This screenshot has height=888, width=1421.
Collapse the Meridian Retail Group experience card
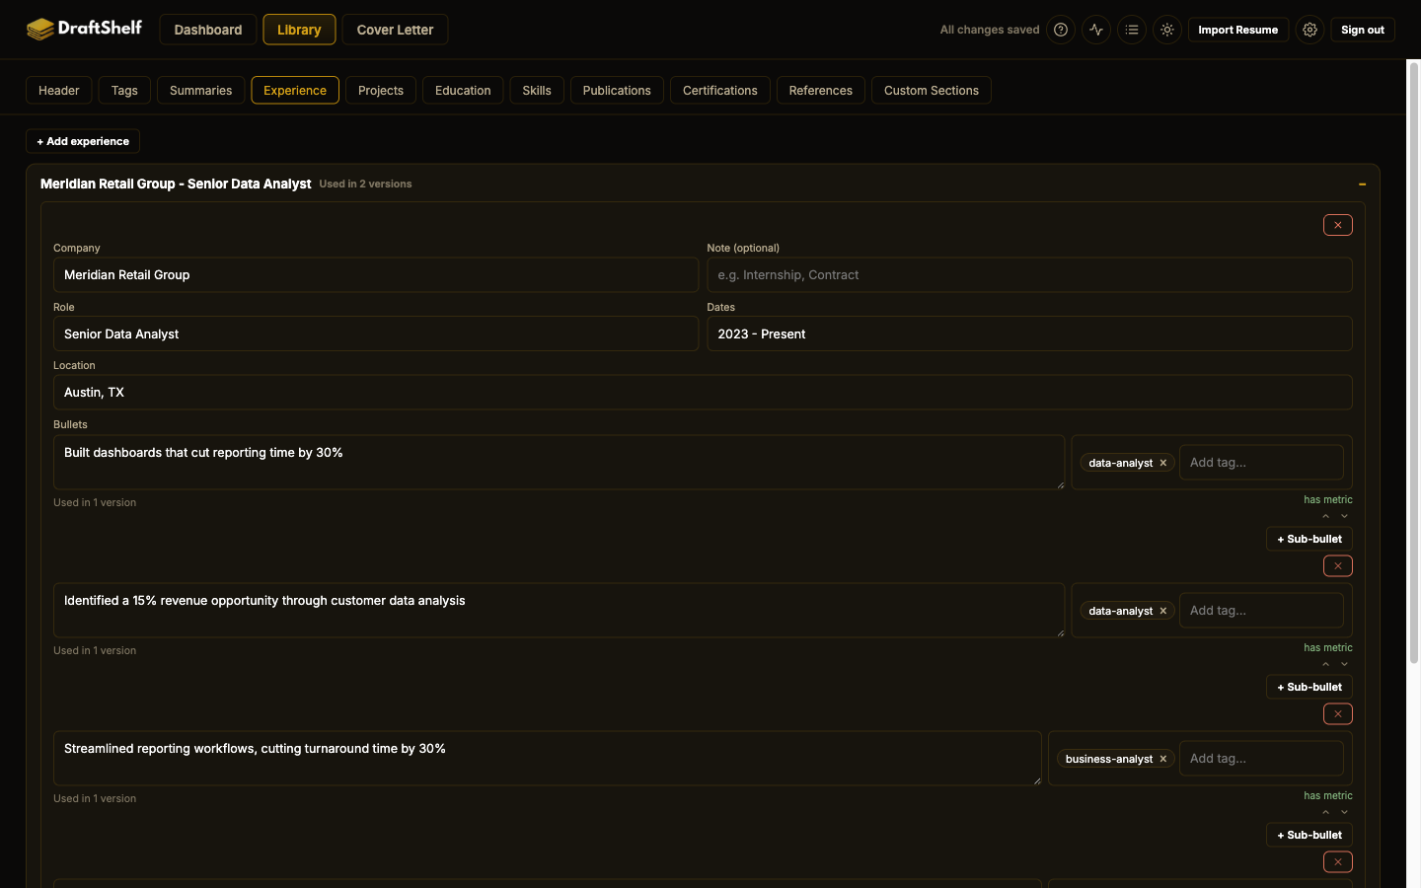pyautogui.click(x=1362, y=185)
